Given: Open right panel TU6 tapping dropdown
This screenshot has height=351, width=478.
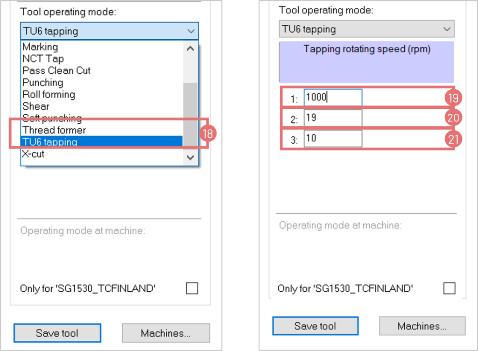Looking at the screenshot, I should point(366,29).
